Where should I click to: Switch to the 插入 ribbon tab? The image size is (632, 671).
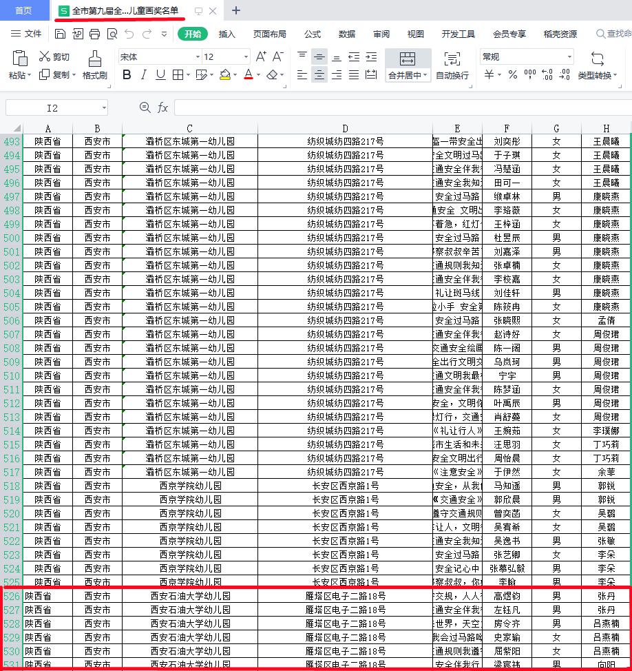click(x=227, y=34)
